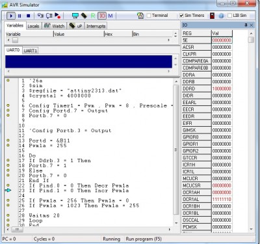Viewport: 260px width, 244px height.
Task: Toggle breakpoint dot on line 22
Action: pyautogui.click(x=8, y=185)
